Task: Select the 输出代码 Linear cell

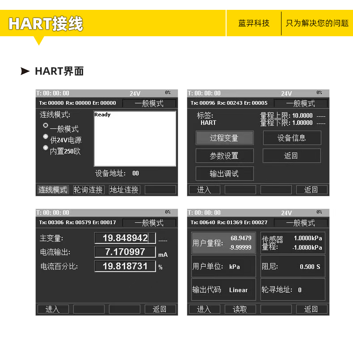Action: 223,289
